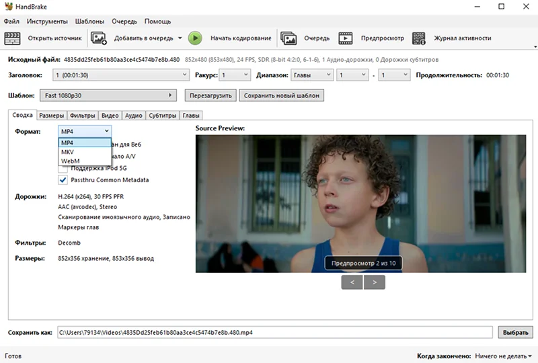
Task: Expand the Fast 1080p30 preset selector
Action: pyautogui.click(x=108, y=95)
